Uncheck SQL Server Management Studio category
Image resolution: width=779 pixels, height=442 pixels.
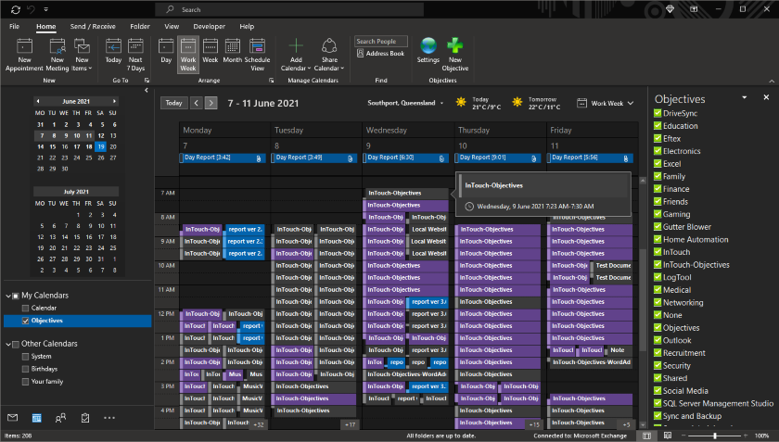click(658, 403)
